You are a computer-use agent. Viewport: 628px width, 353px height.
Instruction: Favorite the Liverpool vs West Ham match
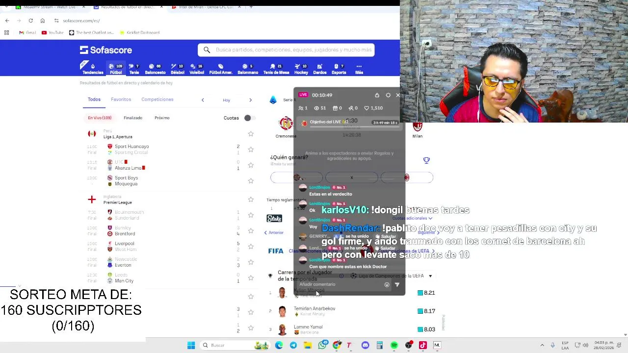[251, 247]
